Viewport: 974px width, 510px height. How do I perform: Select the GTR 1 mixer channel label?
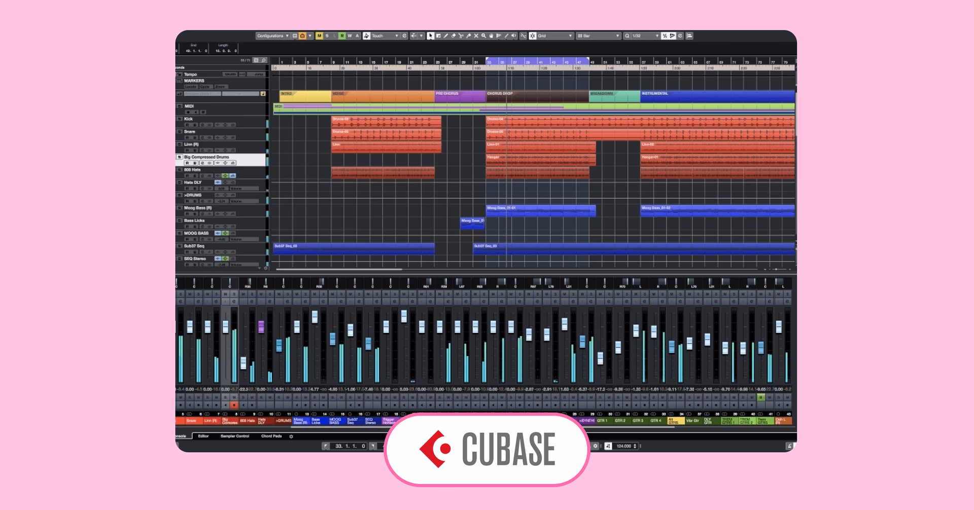(604, 421)
